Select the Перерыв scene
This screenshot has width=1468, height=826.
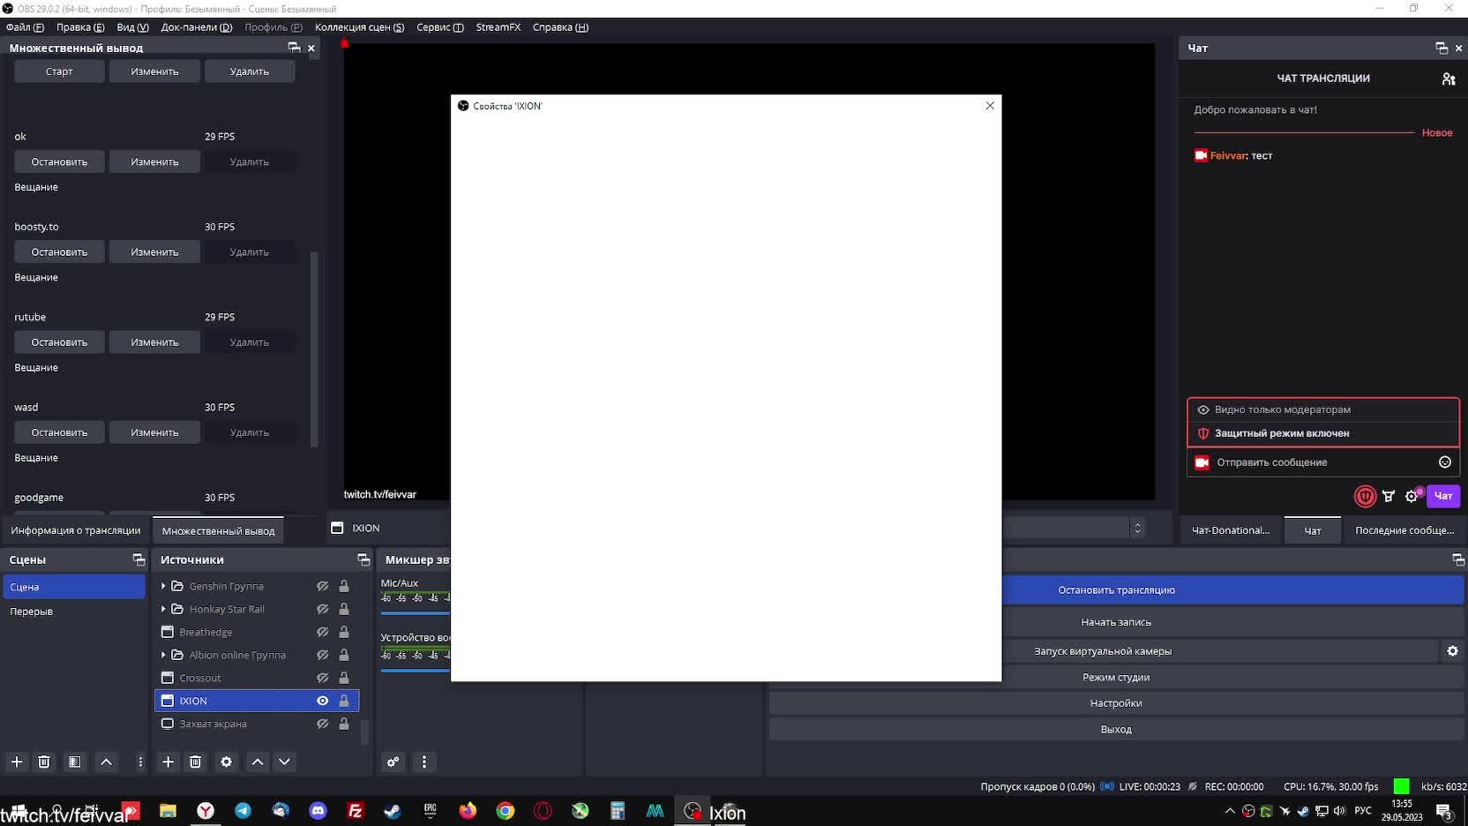point(74,612)
